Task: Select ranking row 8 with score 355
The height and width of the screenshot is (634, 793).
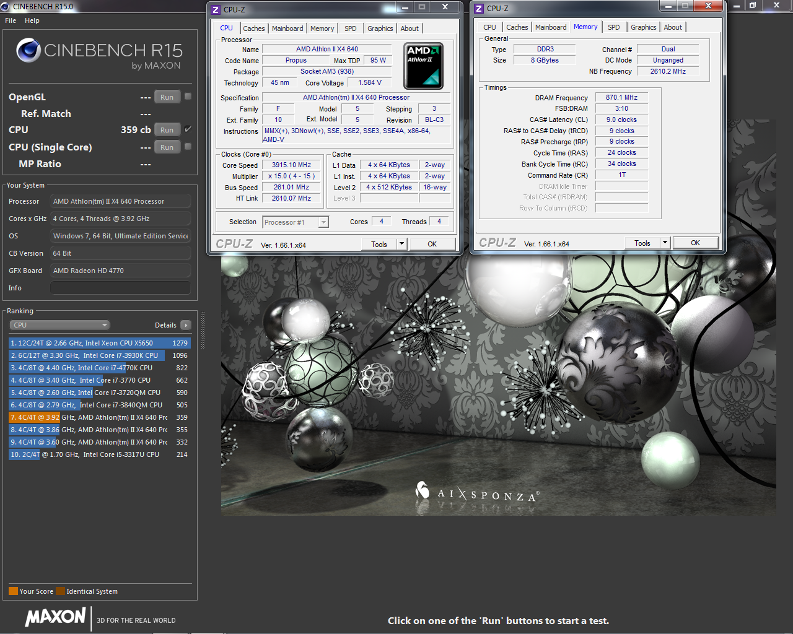Action: [99, 430]
